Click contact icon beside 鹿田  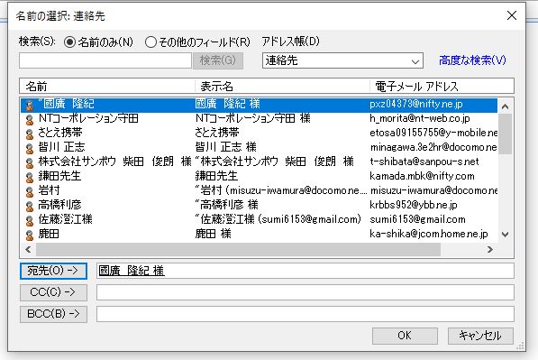(30, 235)
